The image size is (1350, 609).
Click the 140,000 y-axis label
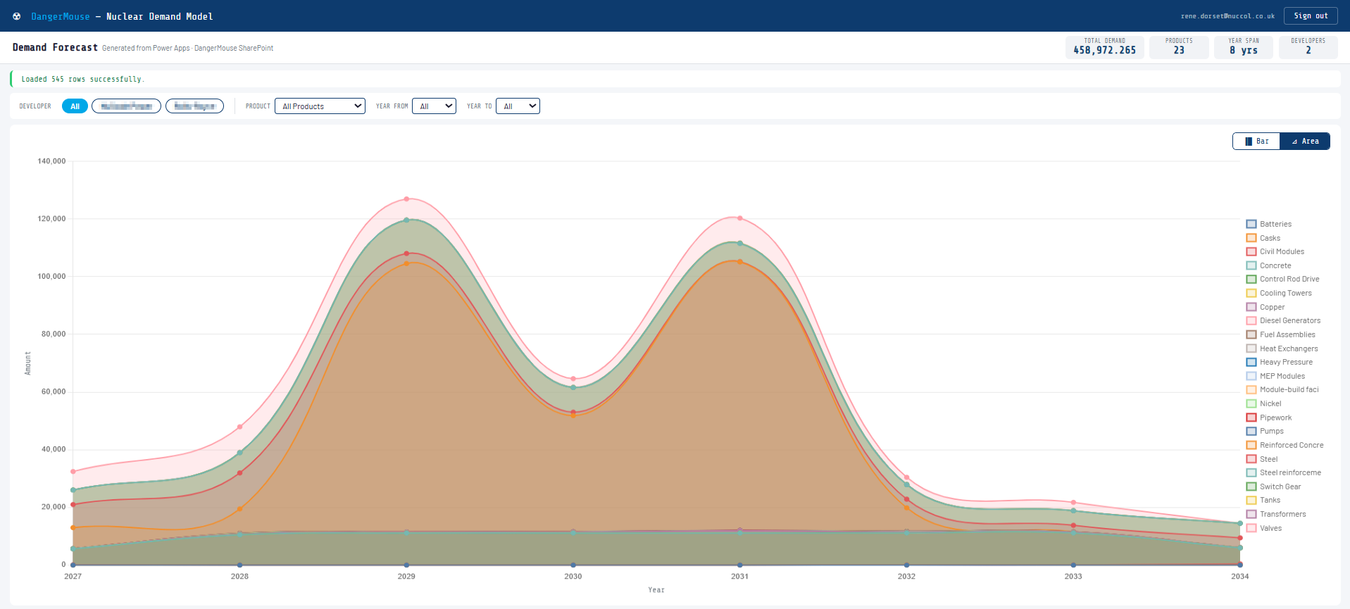tap(51, 161)
